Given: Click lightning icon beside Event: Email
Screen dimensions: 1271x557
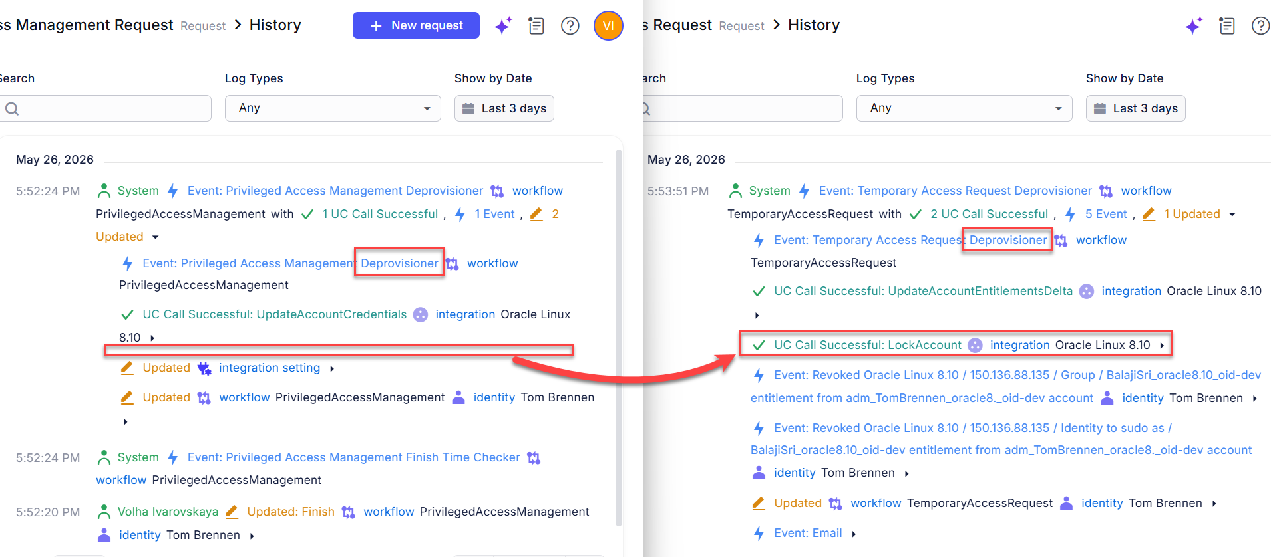Looking at the screenshot, I should 759,533.
